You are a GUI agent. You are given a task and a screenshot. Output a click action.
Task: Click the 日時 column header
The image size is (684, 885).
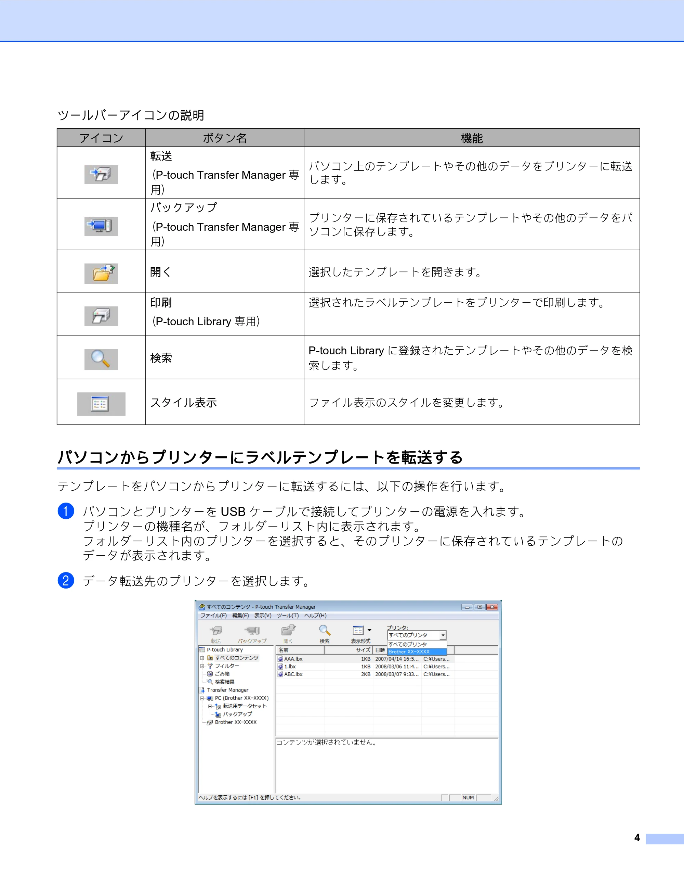(x=380, y=650)
